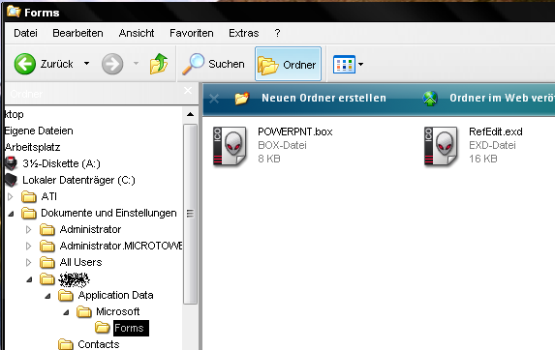This screenshot has width=555, height=350.
Task: Select Dokumente und Einstellungen folder
Action: pos(108,213)
